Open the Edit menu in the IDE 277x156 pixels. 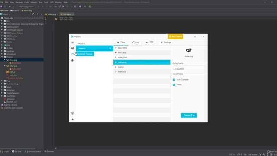point(6,2)
